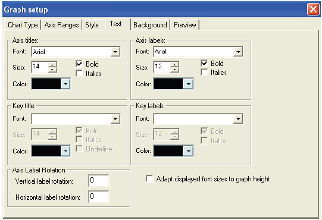Open the Key title color dropdown arrow
This screenshot has width=322, height=220.
(x=65, y=151)
